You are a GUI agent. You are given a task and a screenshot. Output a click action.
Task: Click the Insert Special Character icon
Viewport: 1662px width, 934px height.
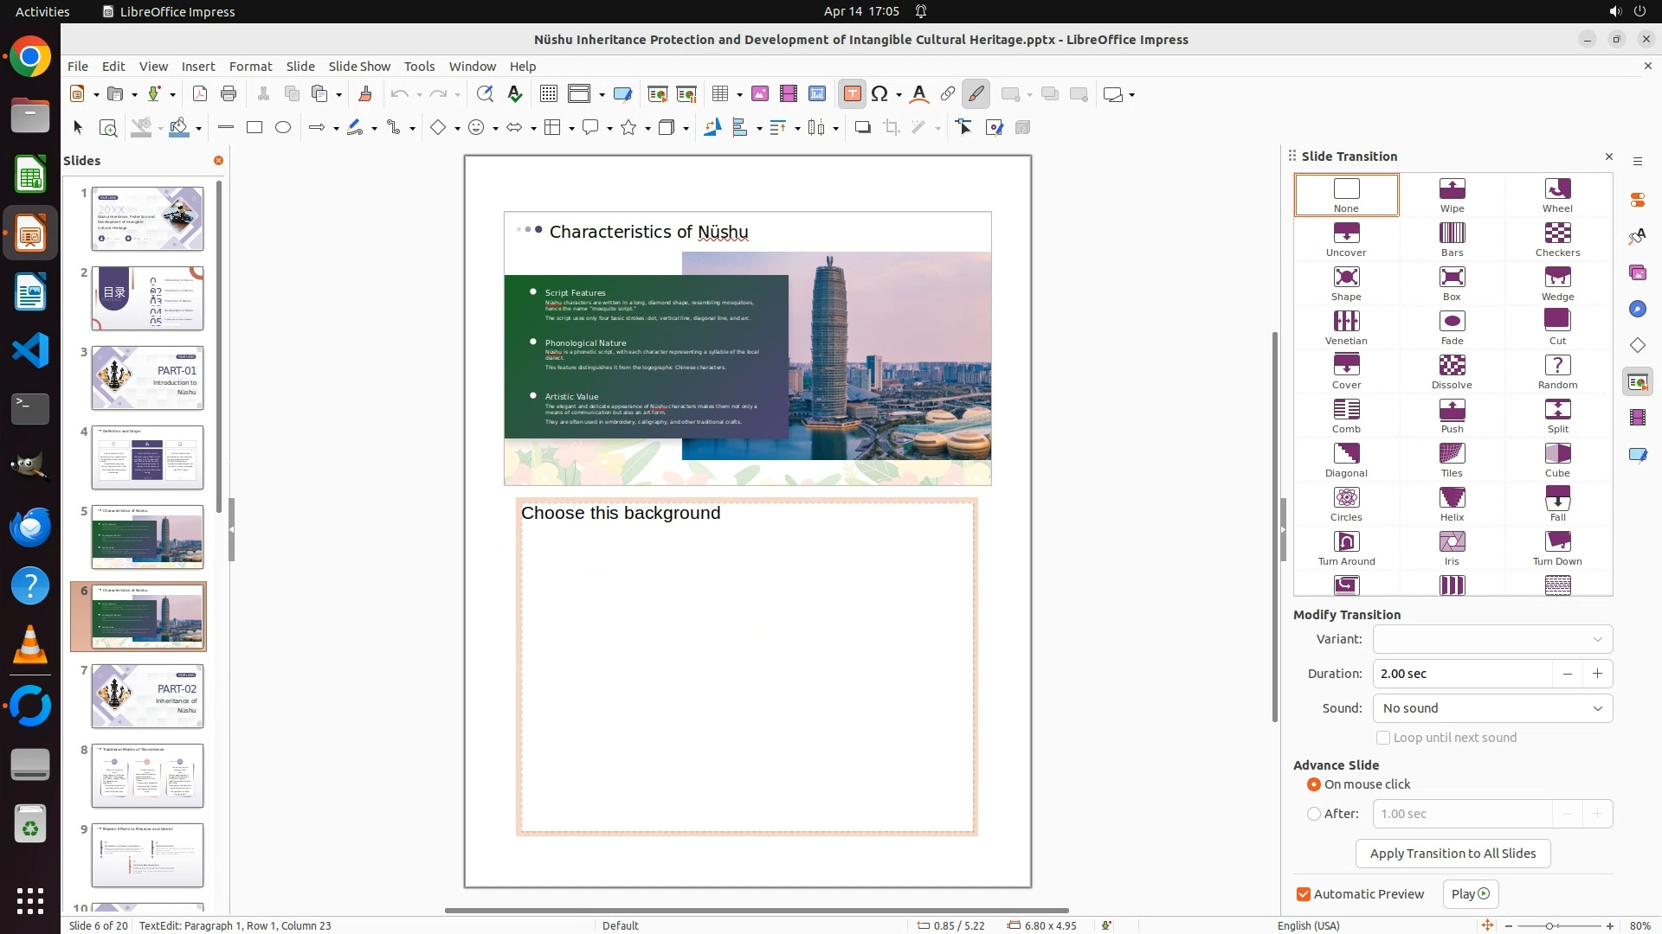click(x=879, y=94)
